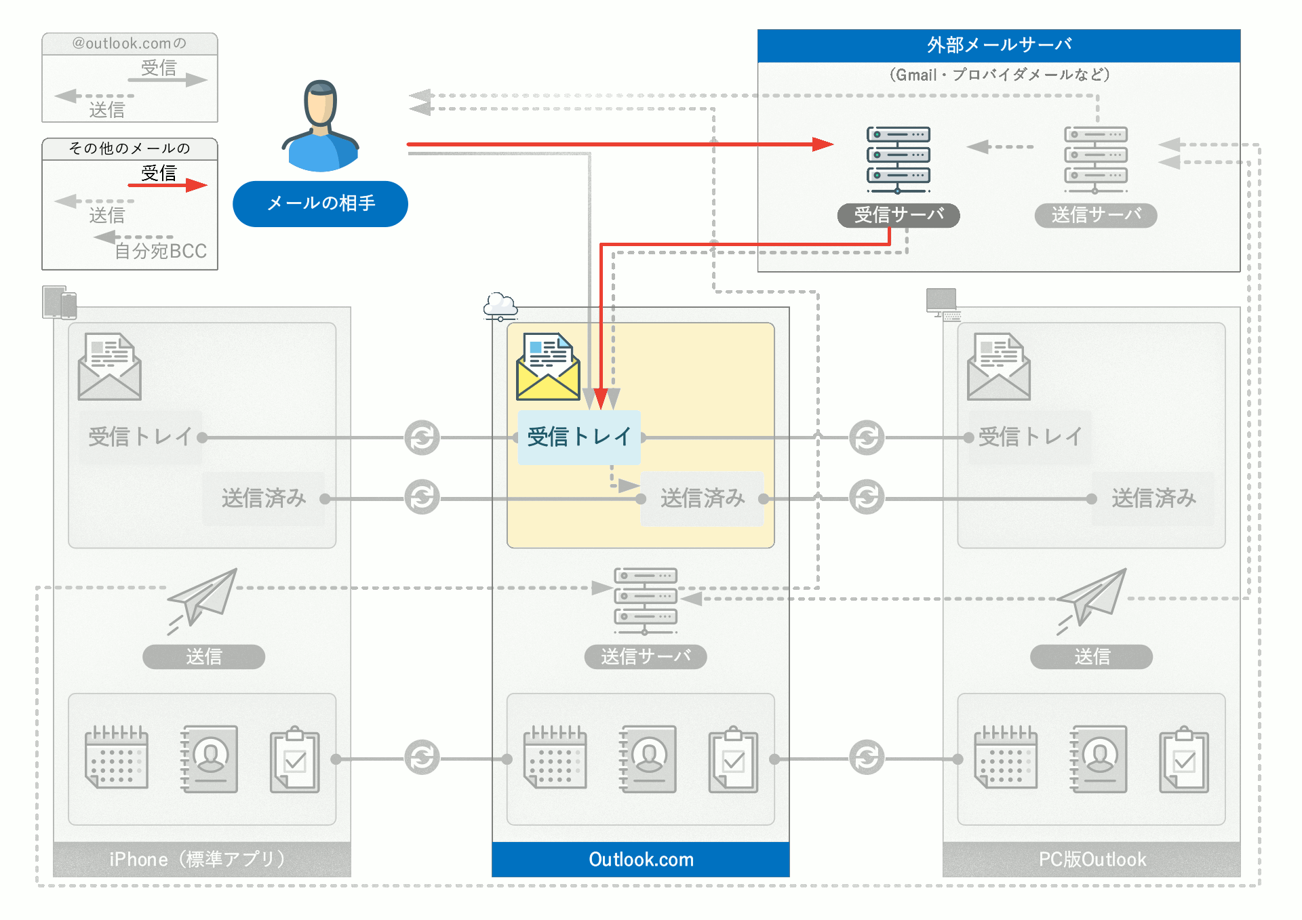Screen dimensions: 1302x920
Task: Click the mail contact person icon
Action: click(x=320, y=126)
